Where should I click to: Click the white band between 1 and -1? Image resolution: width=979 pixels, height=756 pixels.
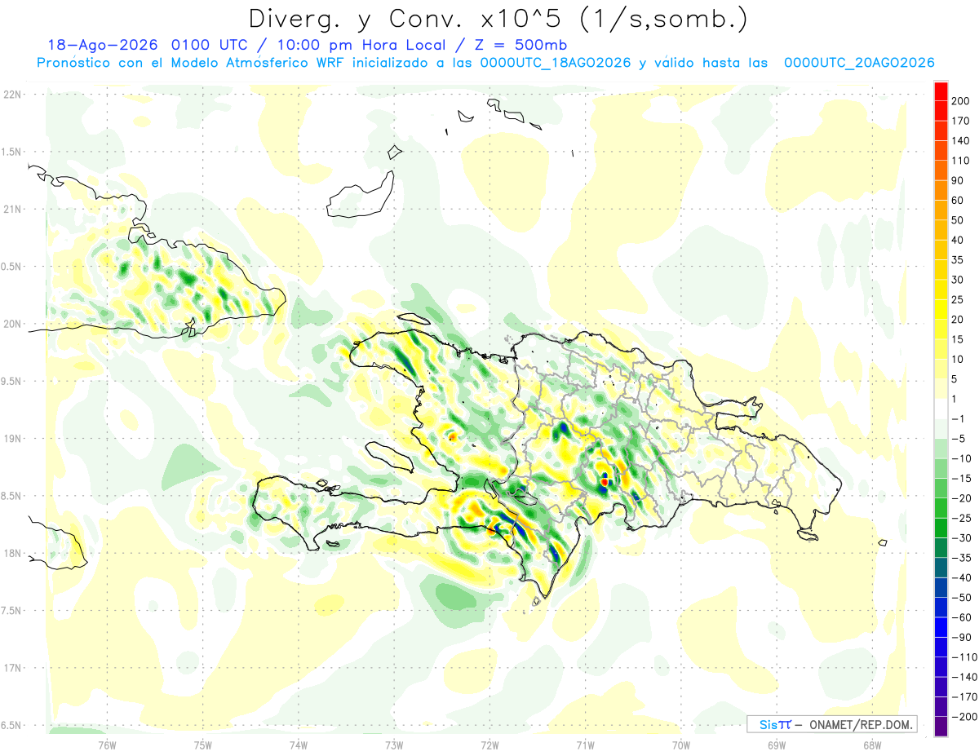(x=941, y=409)
